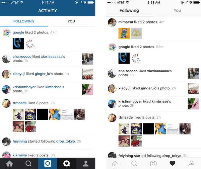The width and height of the screenshot is (201, 169).
Task: Open lizard photo thumbnail in right feed
Action: coord(193,104)
